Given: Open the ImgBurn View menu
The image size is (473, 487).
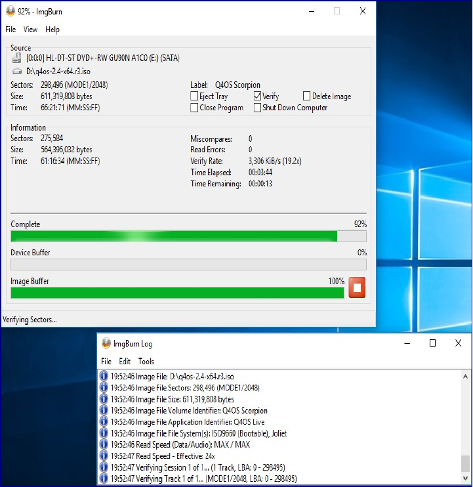Looking at the screenshot, I should coord(30,30).
